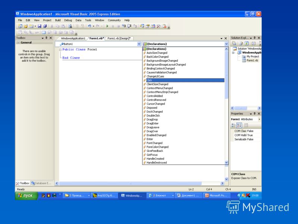Open Solution Explorer window position dropdown
This screenshot has height=224, width=298.
point(251,38)
